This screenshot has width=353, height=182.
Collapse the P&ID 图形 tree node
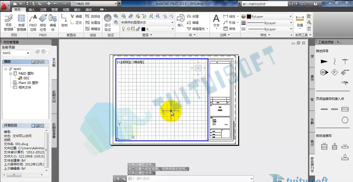coord(11,73)
